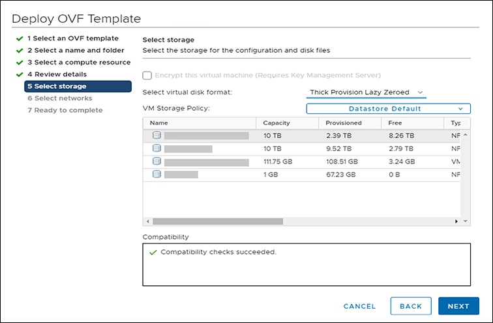Viewport: 493px width, 323px height.
Task: Go to step 4 Review details
Action: tap(57, 74)
